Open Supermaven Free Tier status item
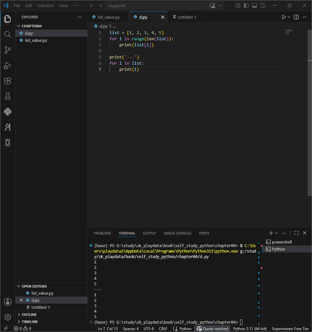Viewport: 312px width, 332px height. [290, 328]
